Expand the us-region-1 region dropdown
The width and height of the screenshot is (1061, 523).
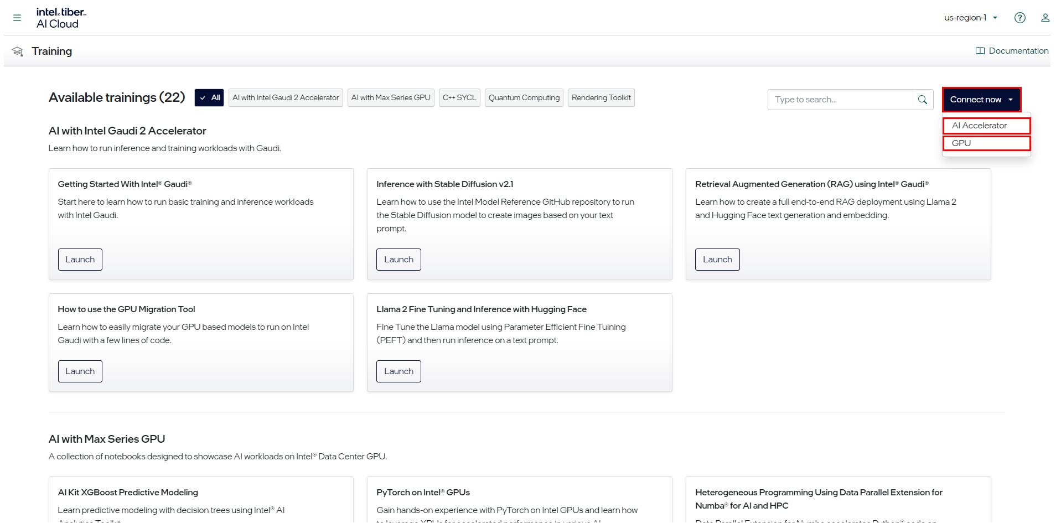point(971,18)
